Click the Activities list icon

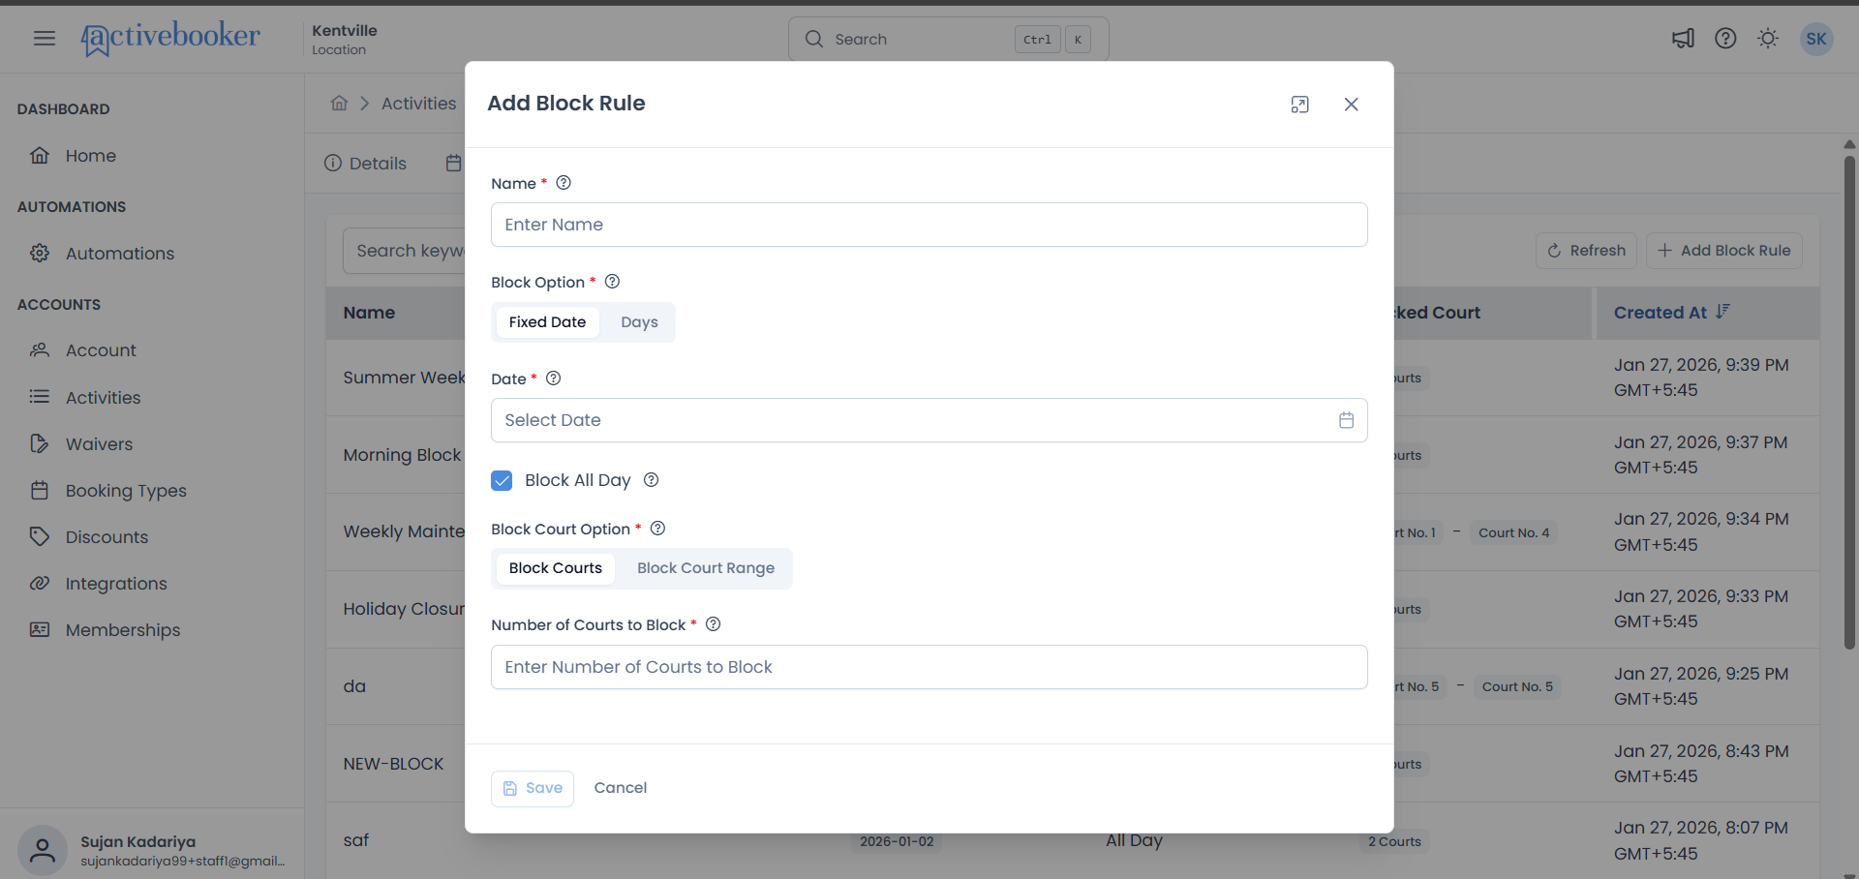40,397
